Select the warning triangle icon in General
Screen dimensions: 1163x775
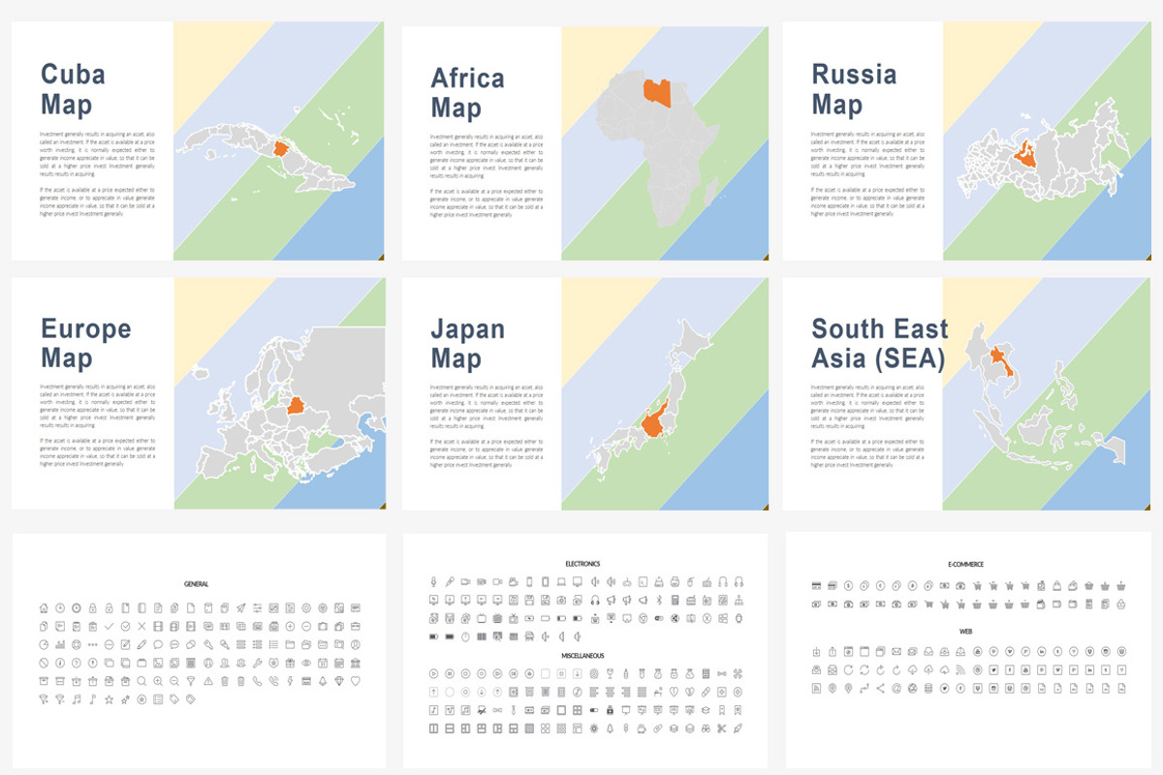point(208,681)
